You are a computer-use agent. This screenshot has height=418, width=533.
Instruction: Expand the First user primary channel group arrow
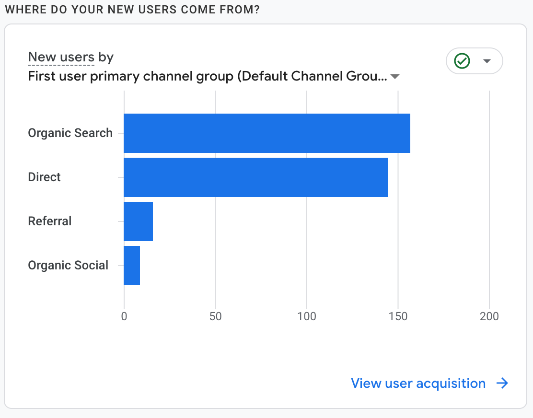tap(395, 77)
